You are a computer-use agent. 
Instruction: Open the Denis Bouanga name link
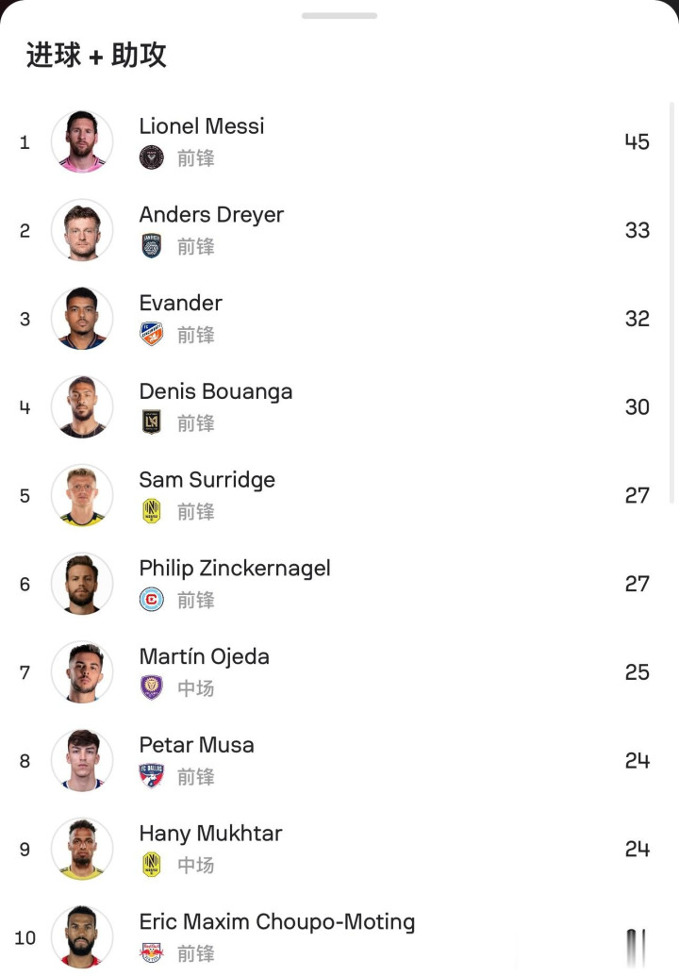(216, 391)
